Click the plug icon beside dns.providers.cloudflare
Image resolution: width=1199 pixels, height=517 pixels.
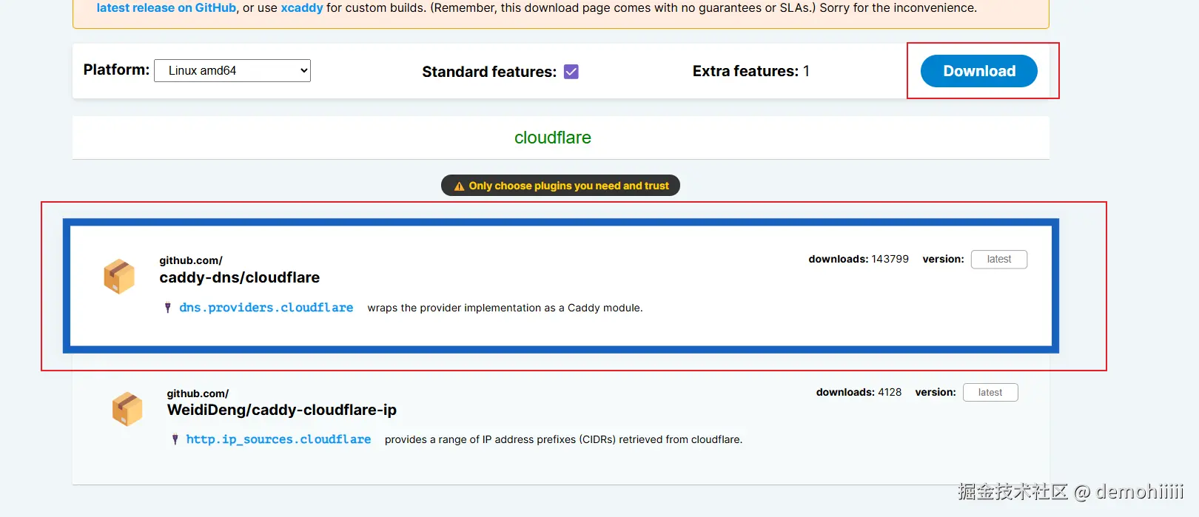(x=168, y=308)
